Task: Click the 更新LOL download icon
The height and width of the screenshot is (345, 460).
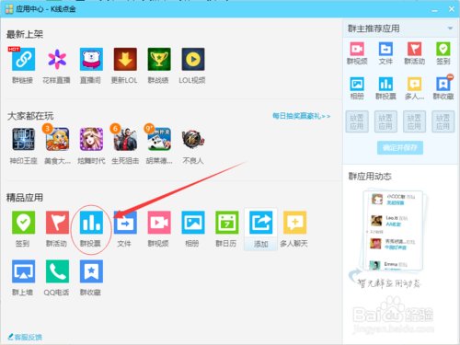Action: pos(125,59)
